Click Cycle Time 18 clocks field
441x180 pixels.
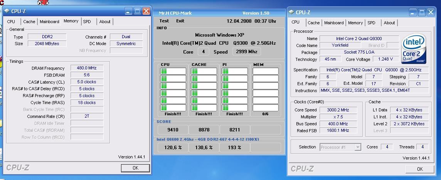point(87,103)
